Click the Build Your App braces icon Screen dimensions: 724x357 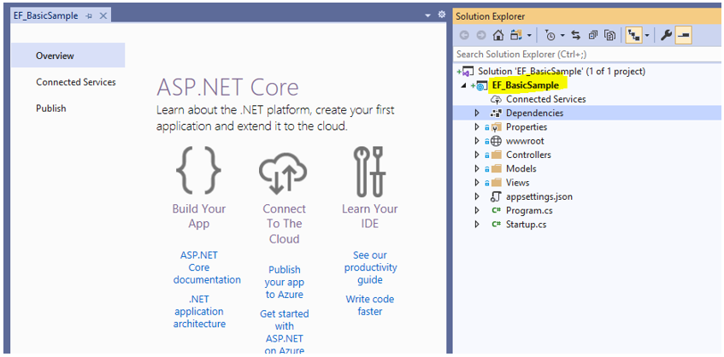pos(198,169)
